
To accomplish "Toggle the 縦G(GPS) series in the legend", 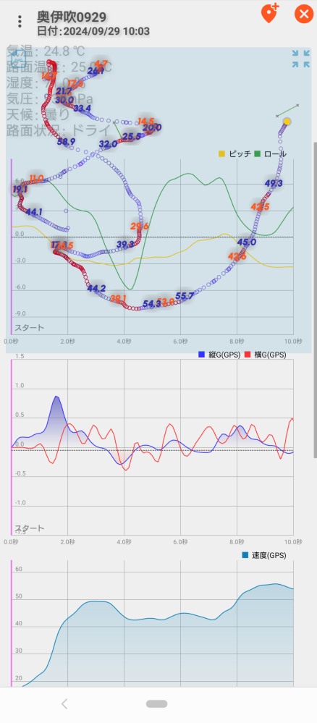I will pos(219,355).
